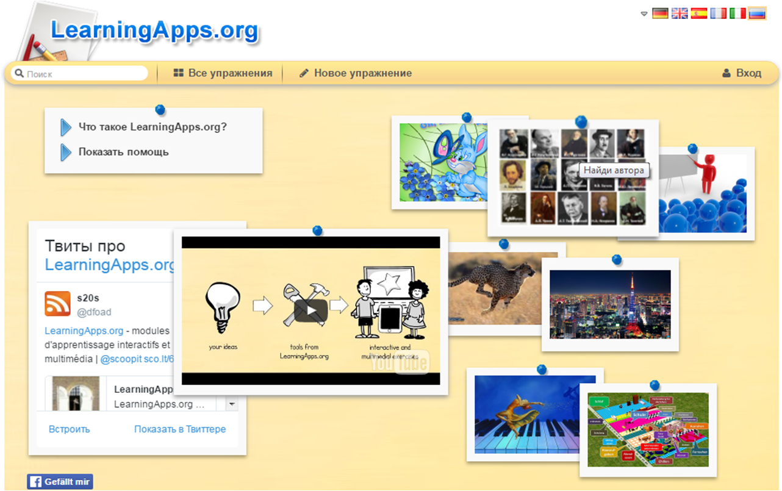Click the user icon beside Вход
This screenshot has width=782, height=491.
[726, 73]
